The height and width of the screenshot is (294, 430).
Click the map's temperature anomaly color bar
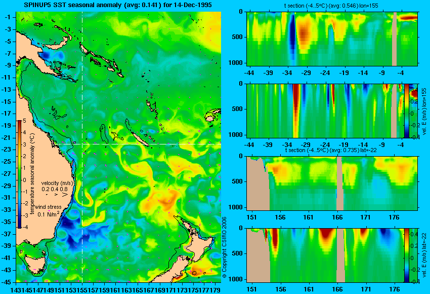tap(20, 174)
